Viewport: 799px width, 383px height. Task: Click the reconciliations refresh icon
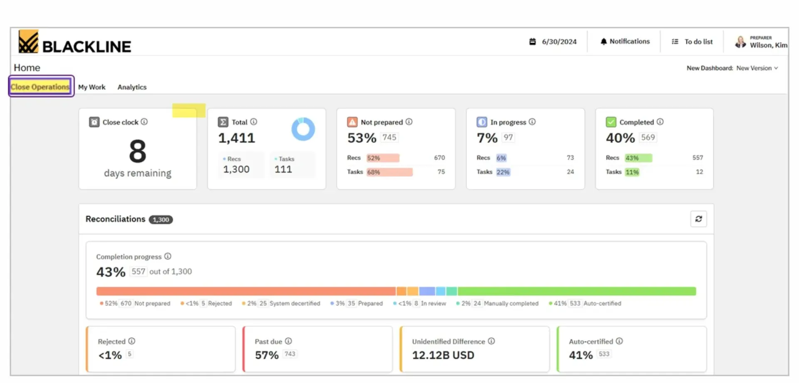[x=699, y=219]
